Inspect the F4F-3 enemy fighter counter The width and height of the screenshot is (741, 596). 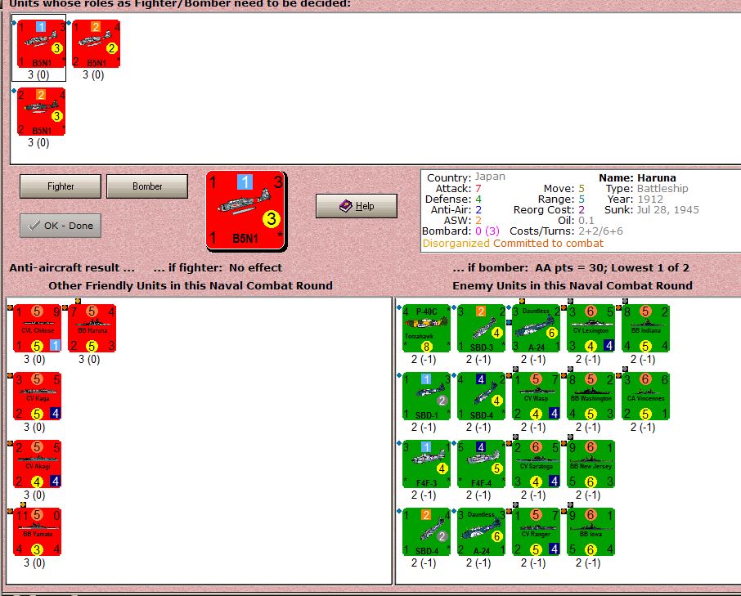[x=426, y=464]
